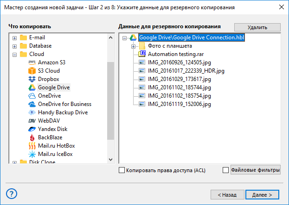Click the orange S3 Cloud box icon
Screen dimensions: 289x205
(x=32, y=71)
